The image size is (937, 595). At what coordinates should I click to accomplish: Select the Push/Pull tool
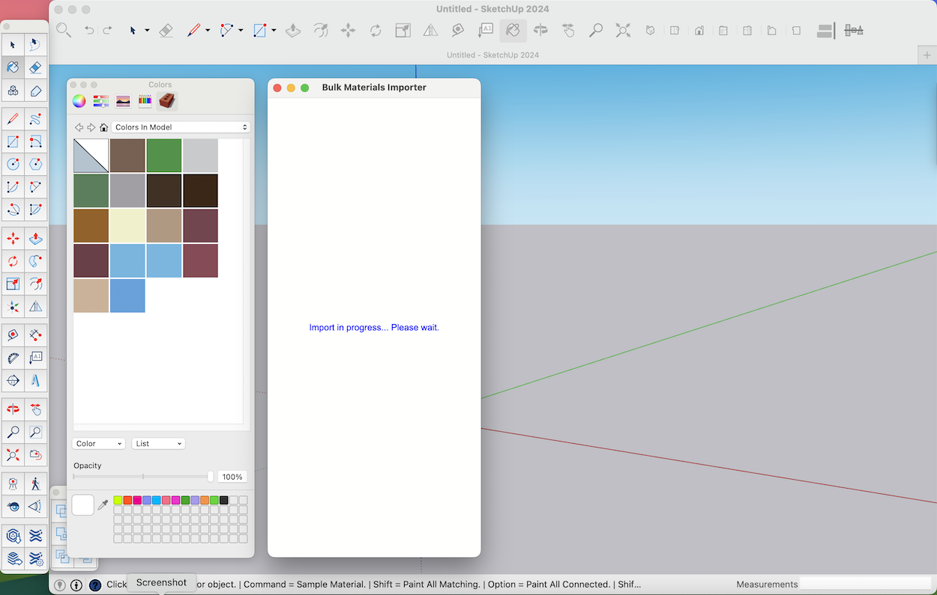pos(292,30)
